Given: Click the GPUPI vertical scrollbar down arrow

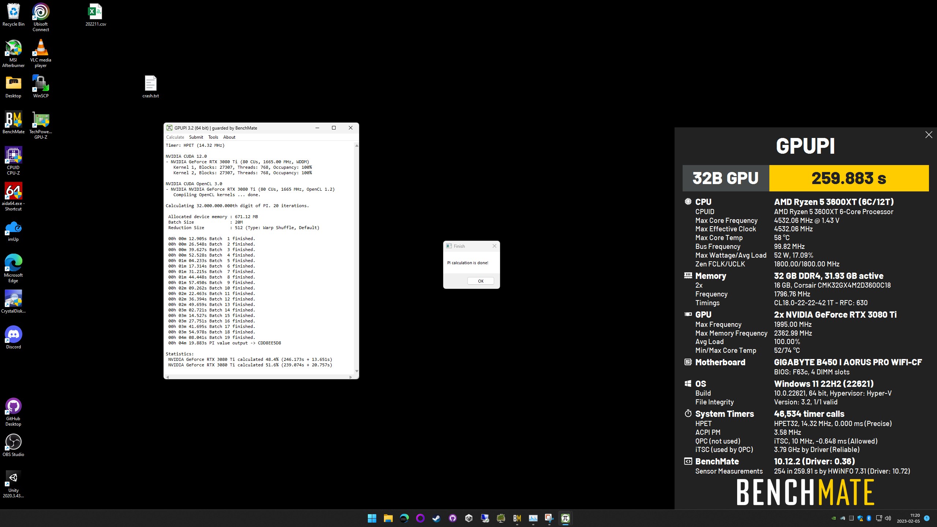Looking at the screenshot, I should (356, 371).
